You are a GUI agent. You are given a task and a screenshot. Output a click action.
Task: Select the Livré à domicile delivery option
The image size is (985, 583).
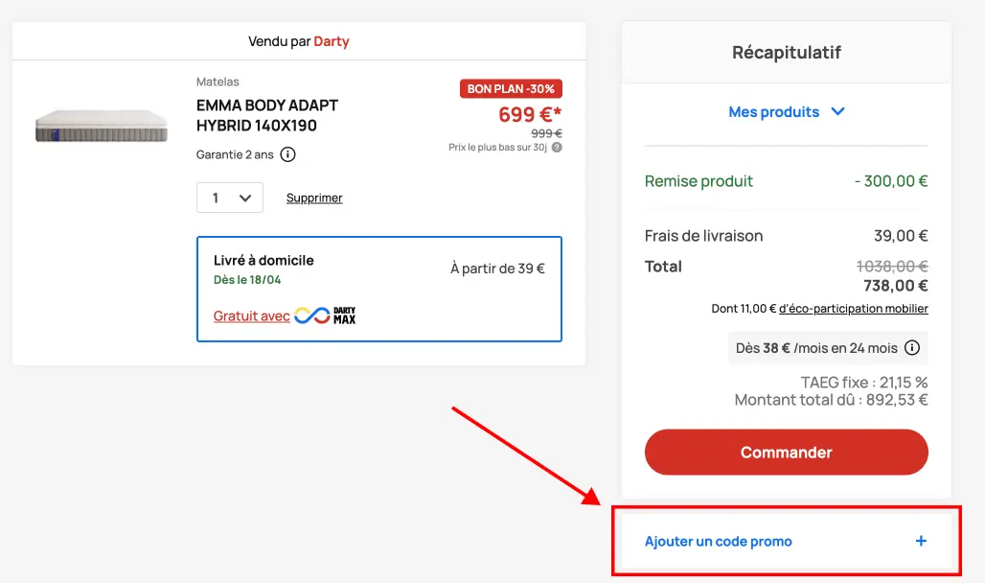[x=379, y=288]
